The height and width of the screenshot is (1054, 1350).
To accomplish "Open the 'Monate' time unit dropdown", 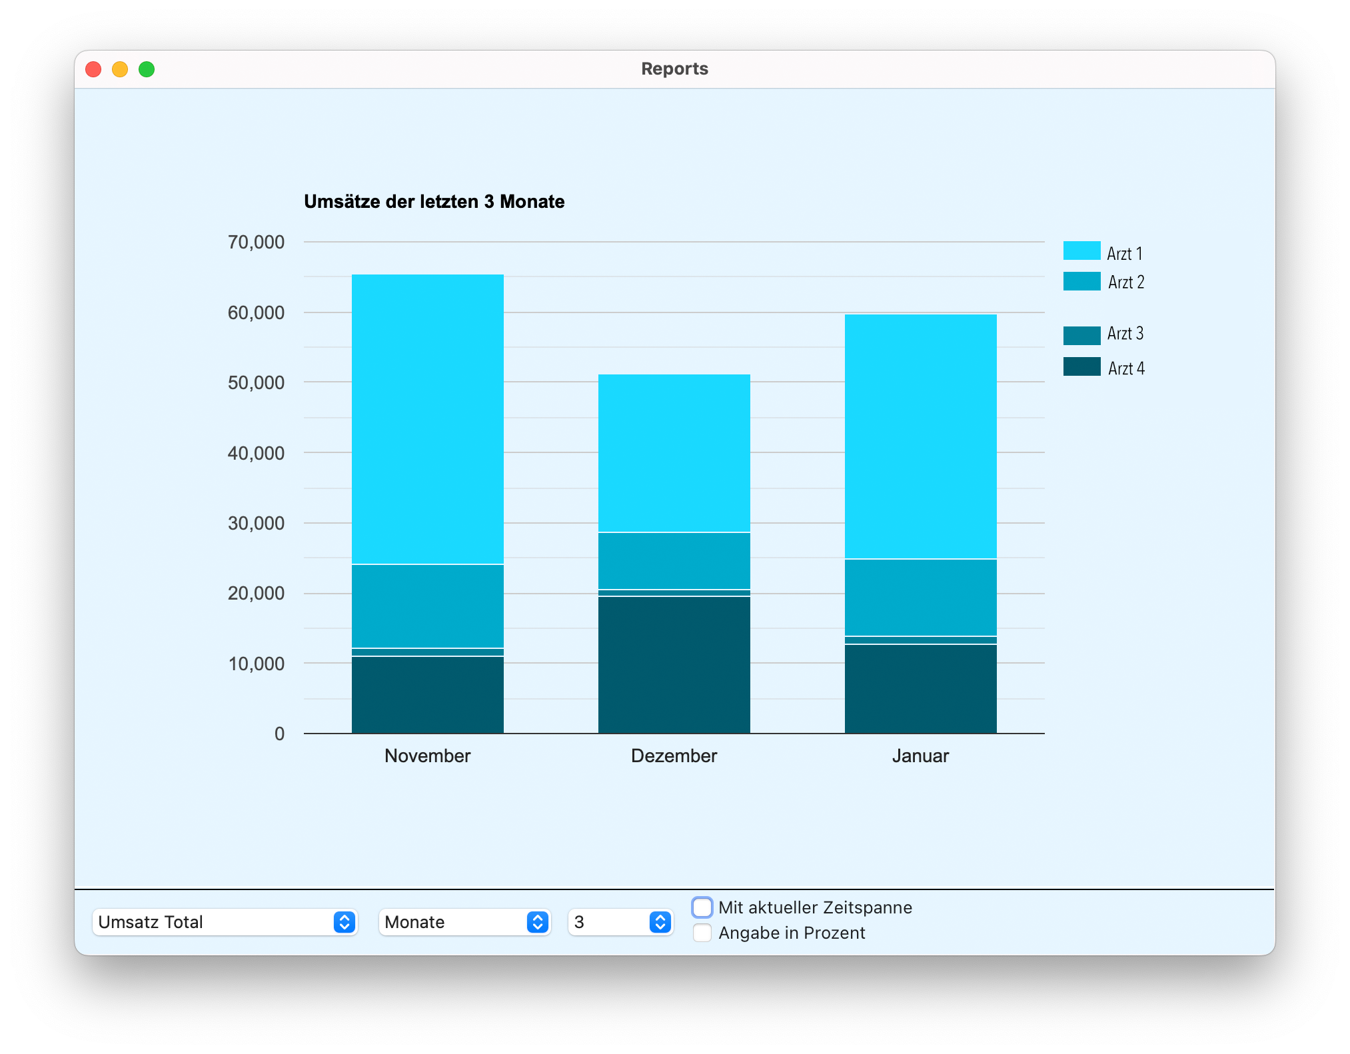I will (x=453, y=922).
